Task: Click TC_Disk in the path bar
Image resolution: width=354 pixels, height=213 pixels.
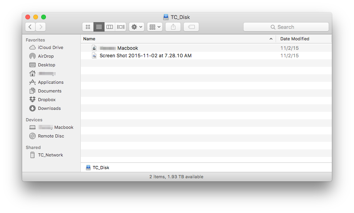Action: click(97, 168)
